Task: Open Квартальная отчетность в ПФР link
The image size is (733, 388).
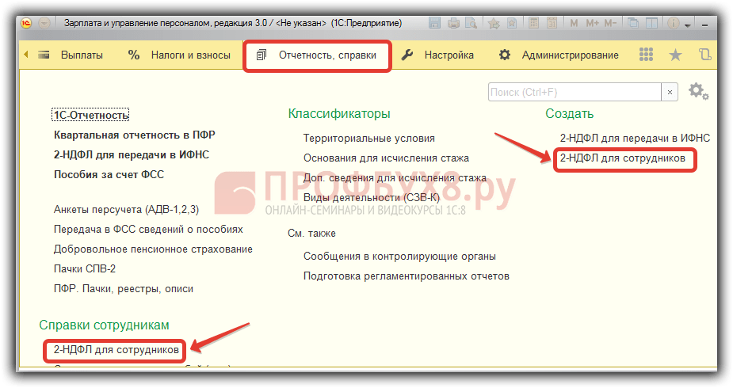Action: pyautogui.click(x=134, y=135)
